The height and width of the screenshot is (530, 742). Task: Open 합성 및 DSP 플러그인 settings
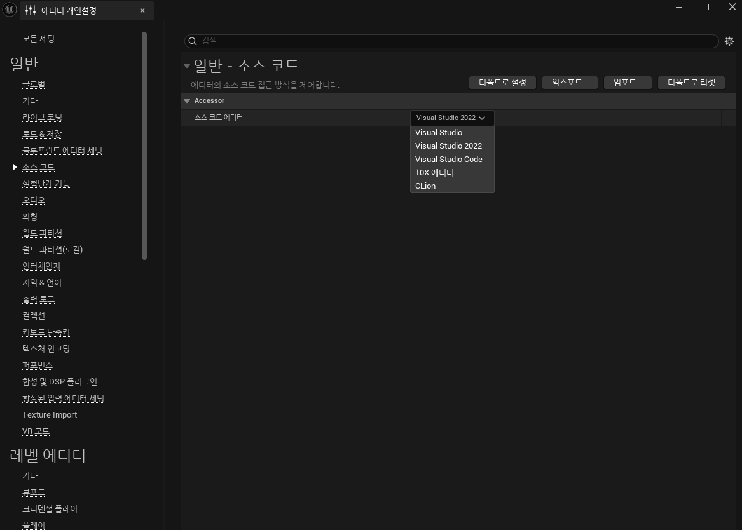[60, 381]
